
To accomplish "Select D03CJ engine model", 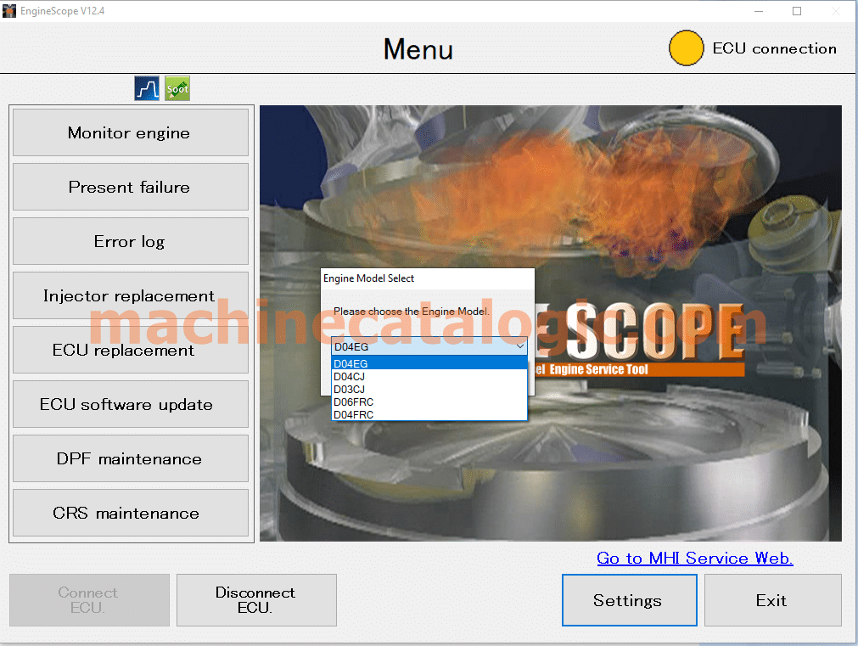I will (429, 390).
